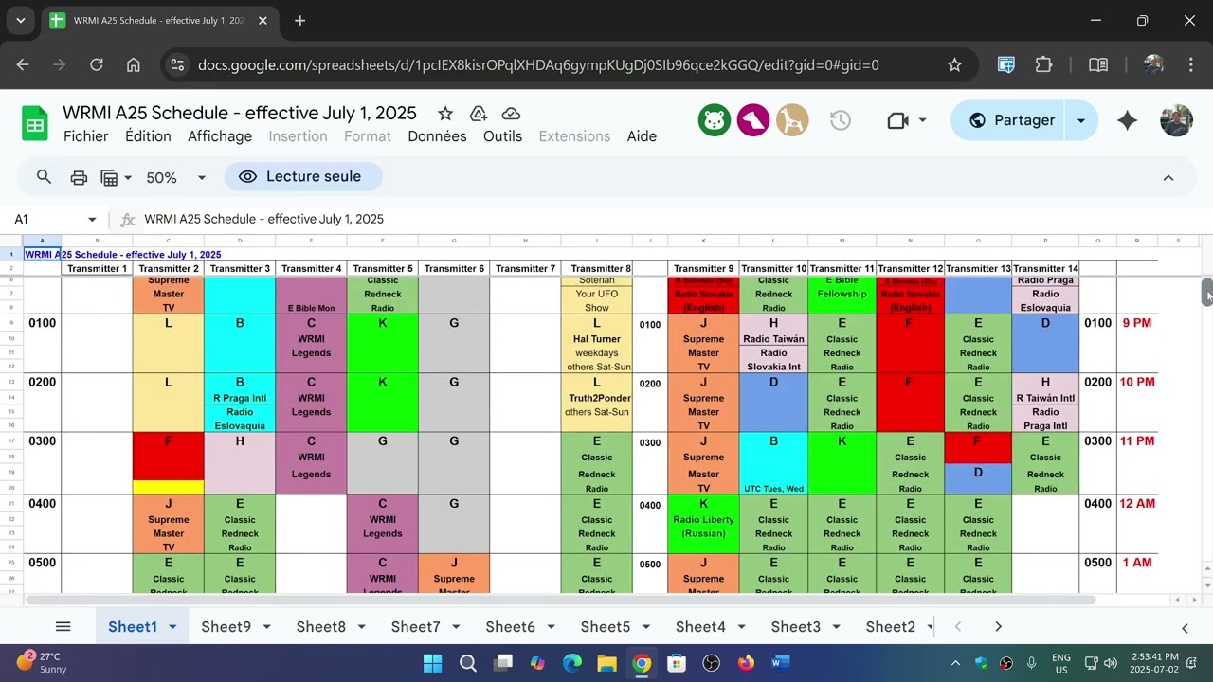The width and height of the screenshot is (1213, 682).
Task: Show next sheet tabs arrow
Action: click(998, 626)
